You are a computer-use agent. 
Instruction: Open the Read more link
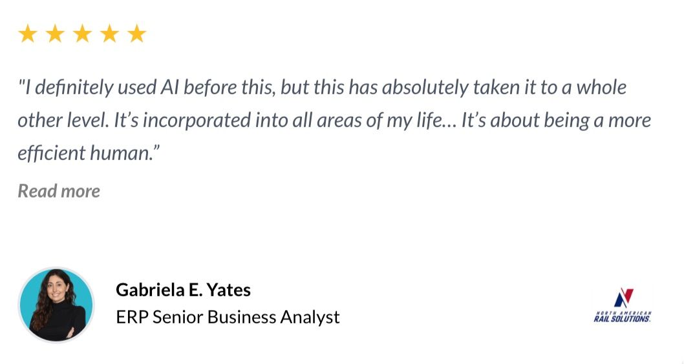[59, 191]
